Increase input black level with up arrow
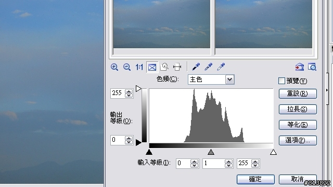The width and height of the screenshot is (333, 187). click(x=194, y=162)
